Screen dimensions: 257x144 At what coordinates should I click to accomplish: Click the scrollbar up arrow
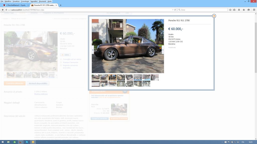tap(256, 14)
